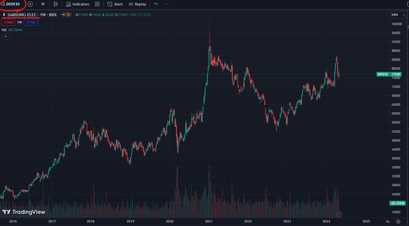Click the SAMSUNG ELEC chart title
This screenshot has height=226, width=409.
(x=22, y=15)
